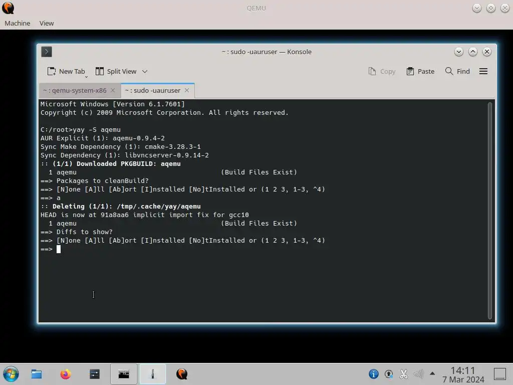Click the Copy button in Konsole toolbar

(x=382, y=71)
